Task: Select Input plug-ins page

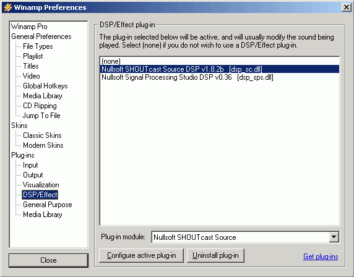Action: click(30, 165)
